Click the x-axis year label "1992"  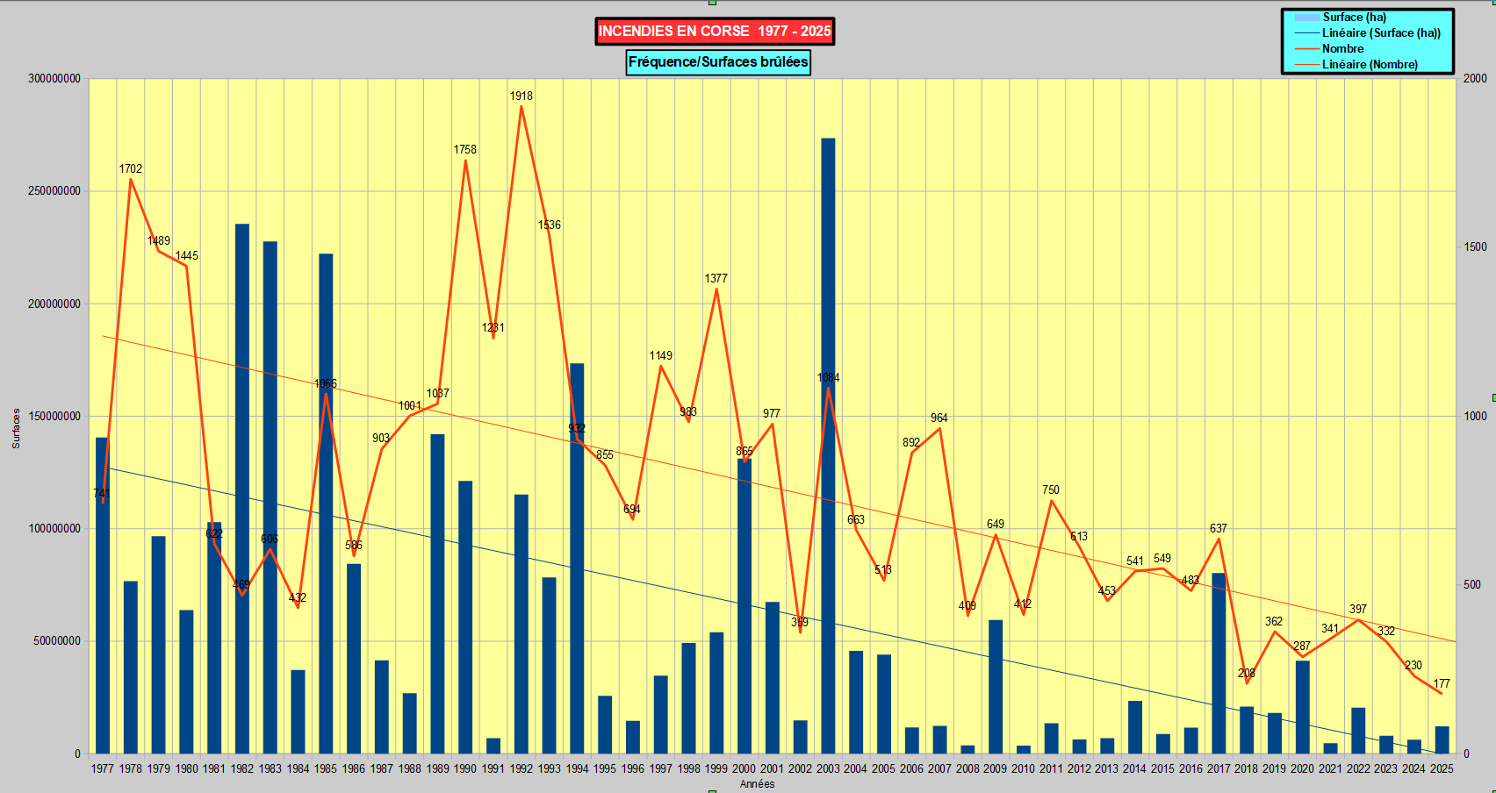521,768
